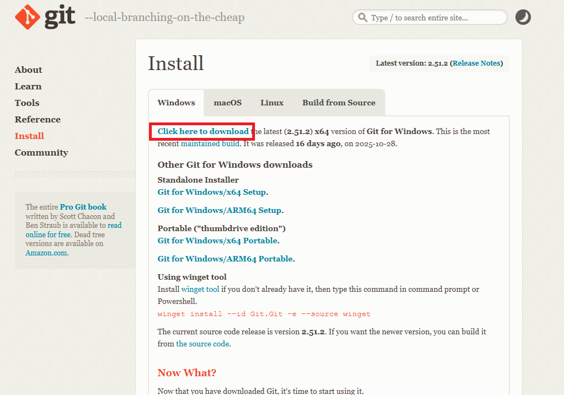Download Git for Windows/ARM64 Setup
Screen dimensions: 564x395
click(x=220, y=210)
